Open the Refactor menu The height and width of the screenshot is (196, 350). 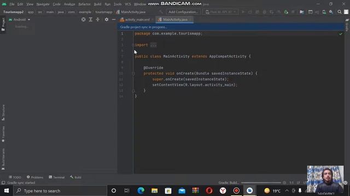point(84,4)
